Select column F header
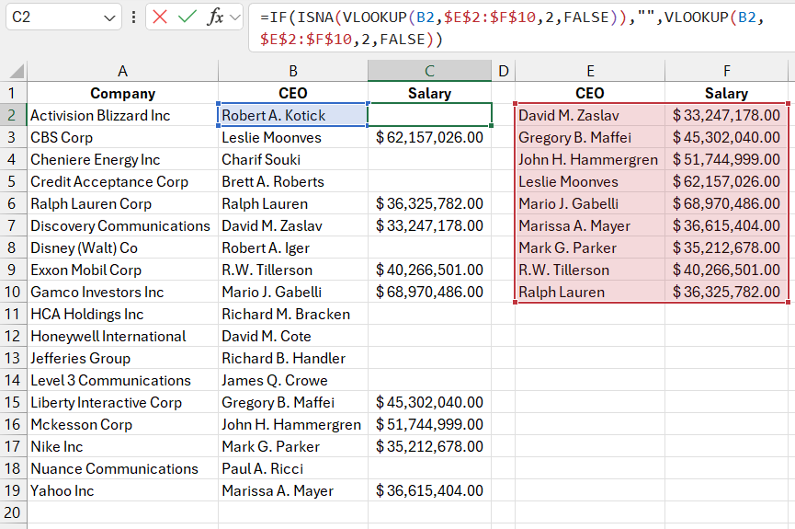Image resolution: width=795 pixels, height=529 pixels. coord(727,71)
